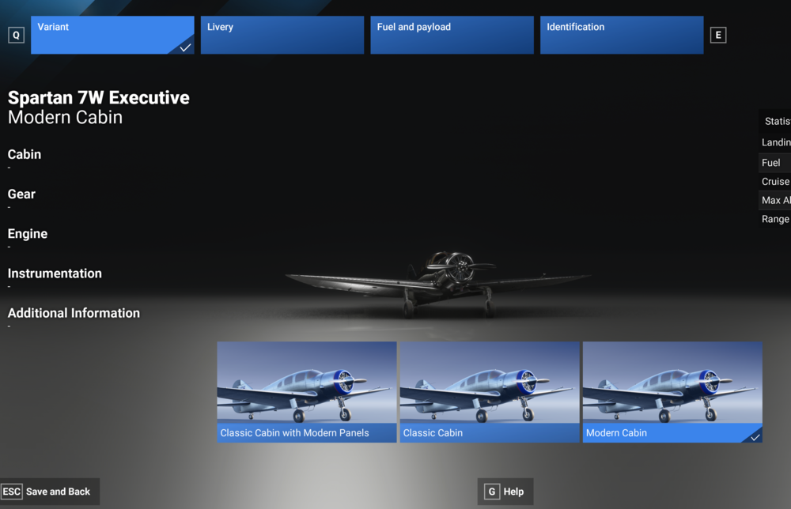Expand the Engine details section
The height and width of the screenshot is (509, 791).
pyautogui.click(x=28, y=234)
